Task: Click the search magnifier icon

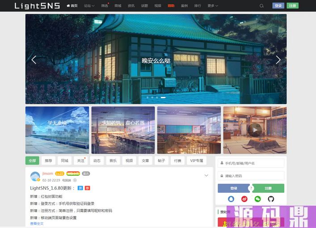Action: (261, 6)
